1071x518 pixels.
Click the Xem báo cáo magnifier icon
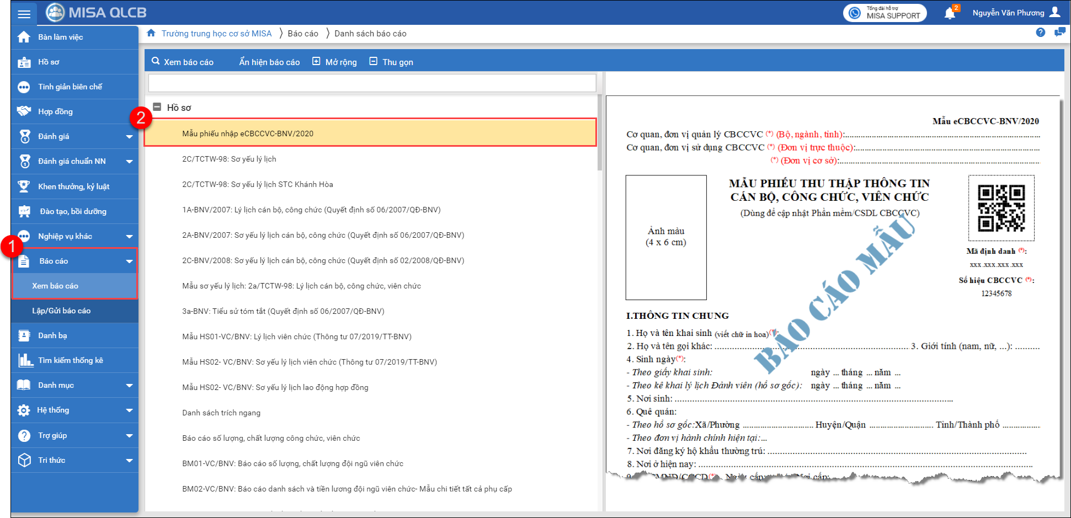pos(156,61)
